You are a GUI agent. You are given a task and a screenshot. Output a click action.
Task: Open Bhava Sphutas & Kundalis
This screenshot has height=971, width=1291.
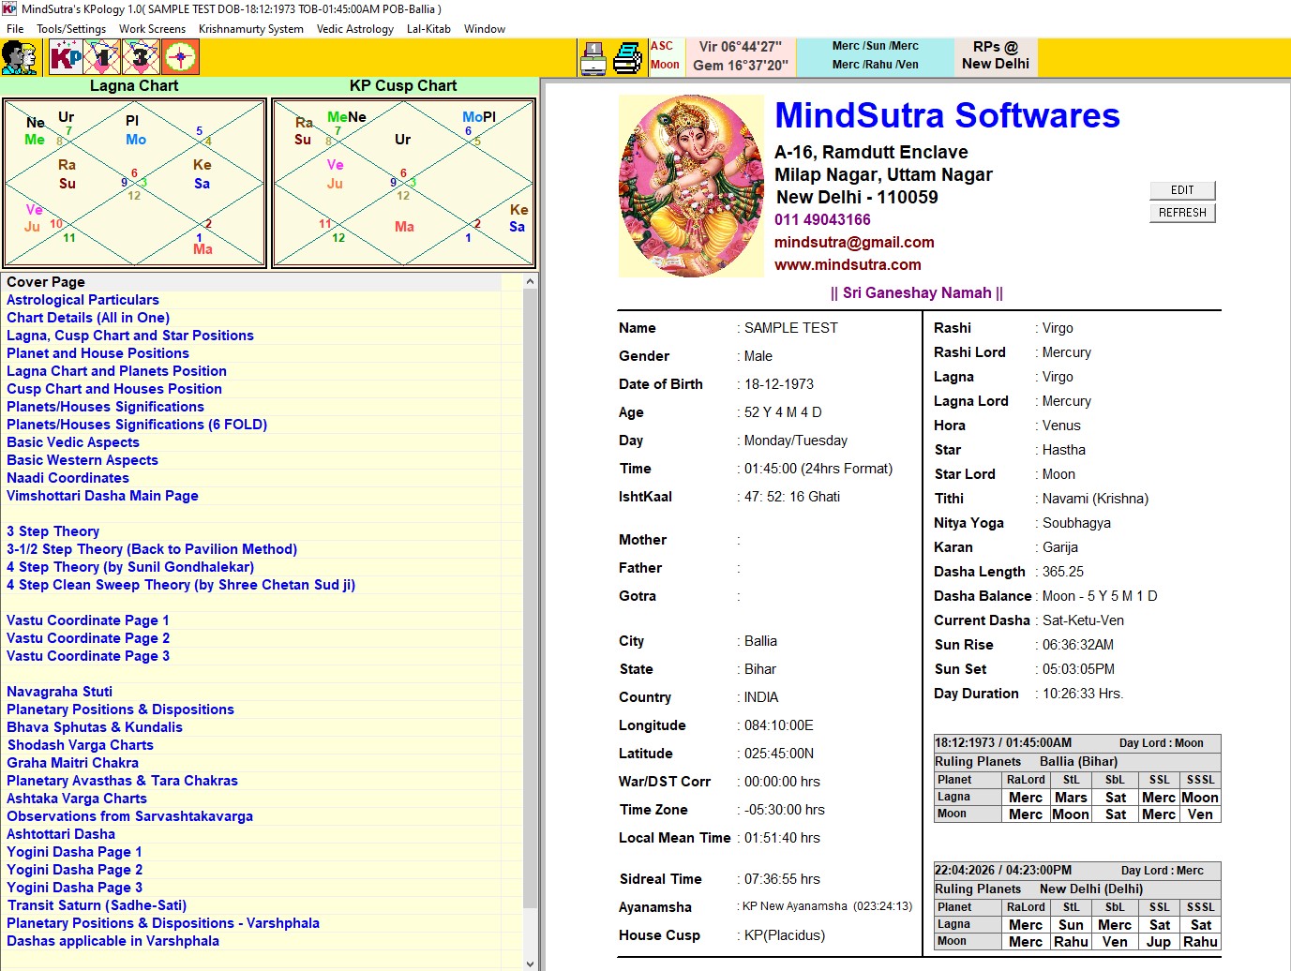(95, 727)
